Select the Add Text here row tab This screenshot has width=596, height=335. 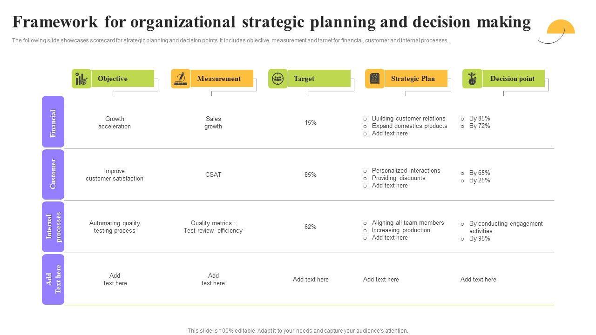pos(53,279)
